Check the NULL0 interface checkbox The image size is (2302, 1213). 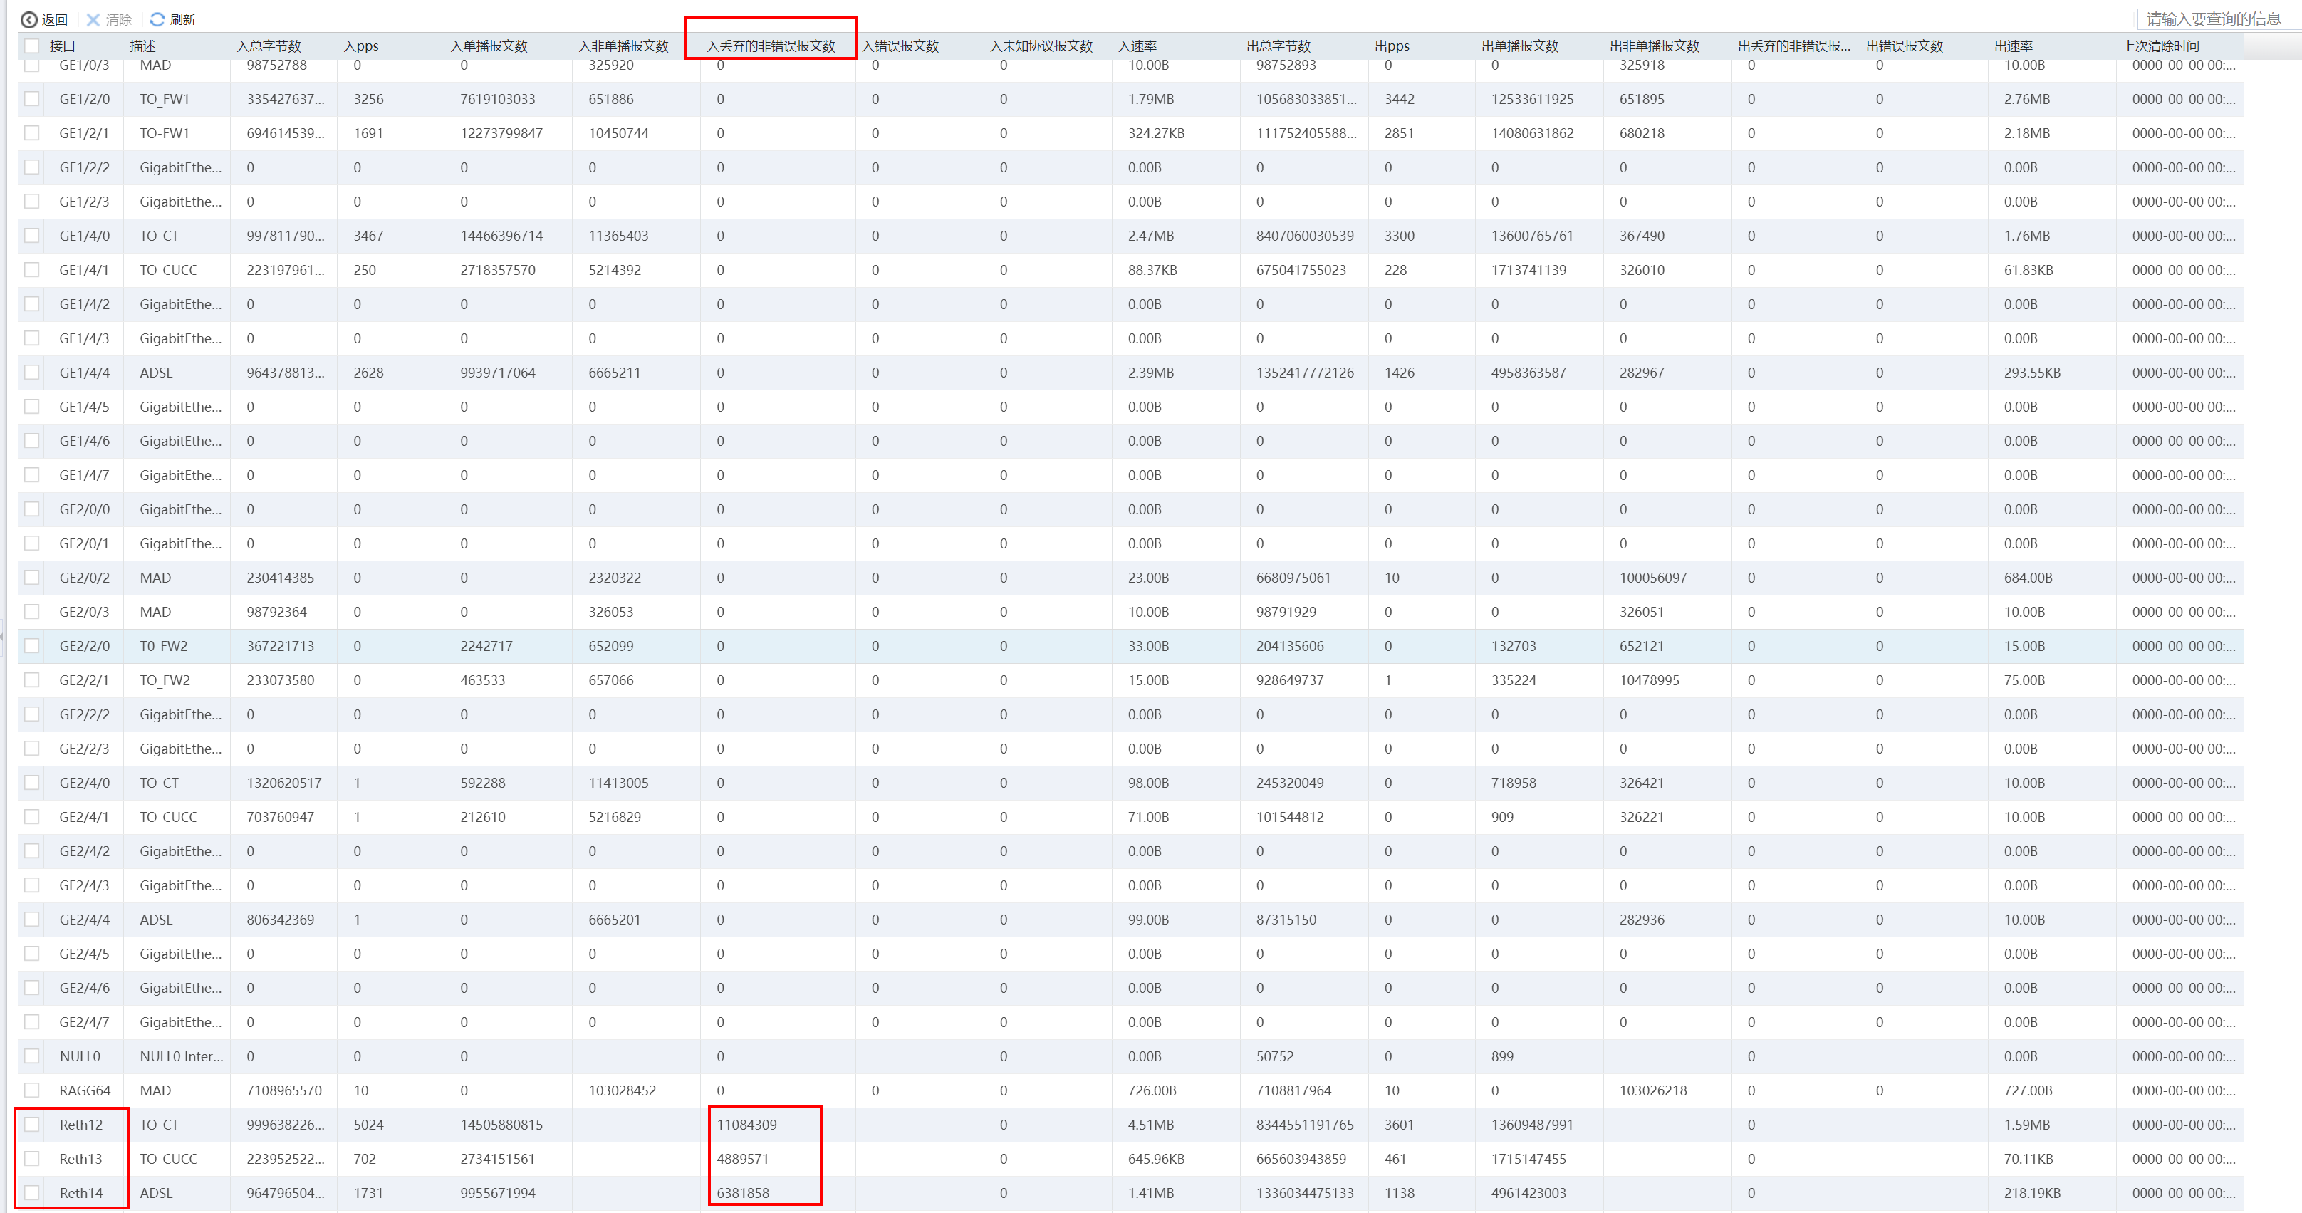pyautogui.click(x=32, y=1056)
